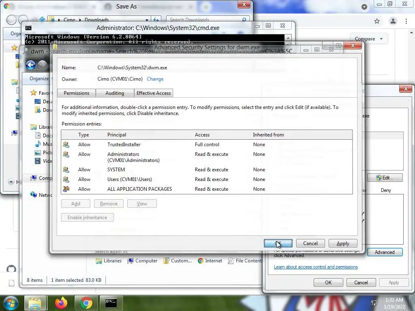Select Network in navigation pane
Image resolution: width=415 pixels, height=311 pixels.
(x=41, y=195)
